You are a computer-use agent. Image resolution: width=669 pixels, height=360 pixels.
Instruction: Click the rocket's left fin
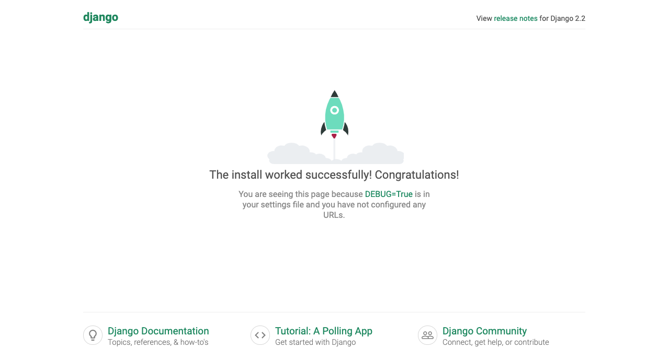[323, 128]
